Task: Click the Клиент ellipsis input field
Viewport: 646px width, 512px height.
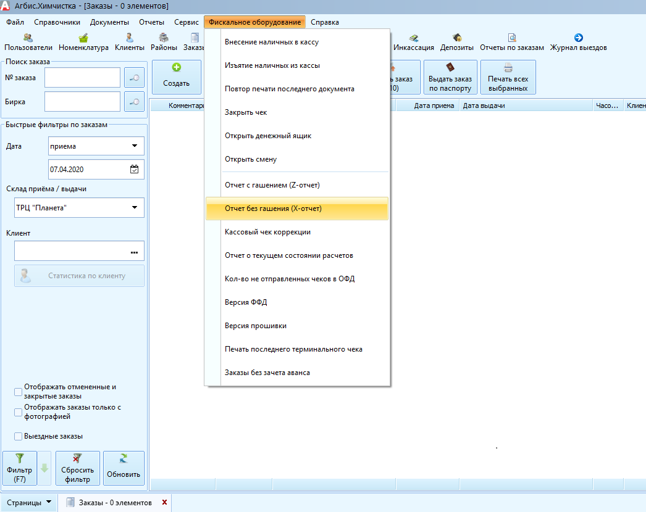Action: click(x=79, y=251)
